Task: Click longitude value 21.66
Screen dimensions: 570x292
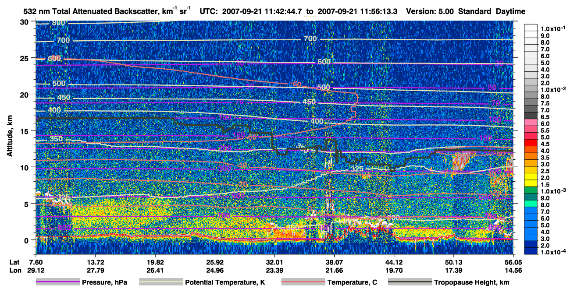Action: coord(335,271)
